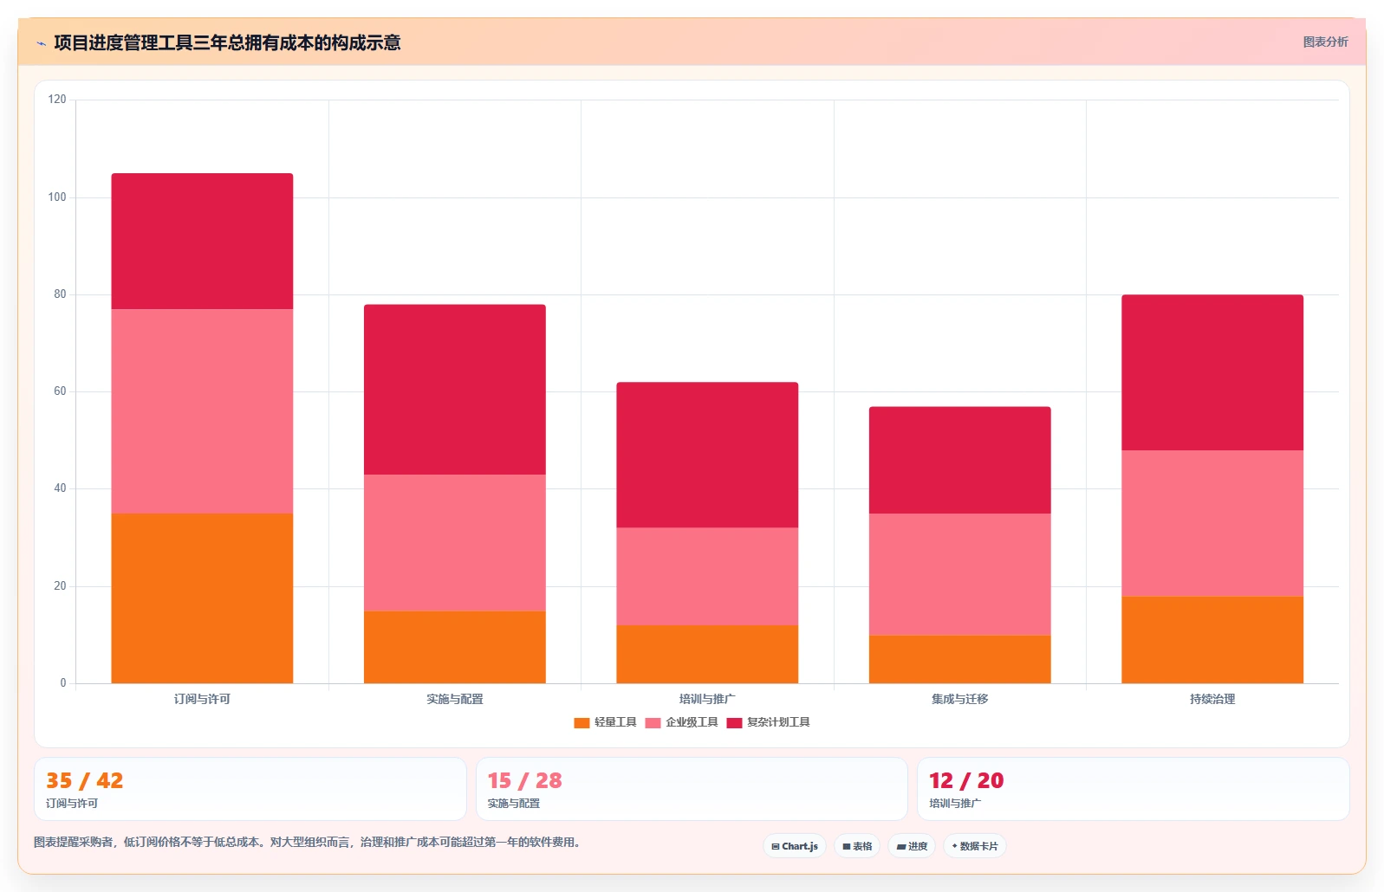Click the 80 y-axis tick label
Image resolution: width=1384 pixels, height=892 pixels.
coord(60,294)
